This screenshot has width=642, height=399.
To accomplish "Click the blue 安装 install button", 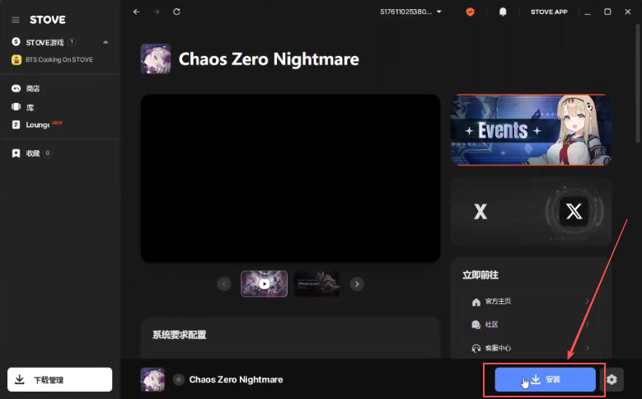I will click(545, 380).
